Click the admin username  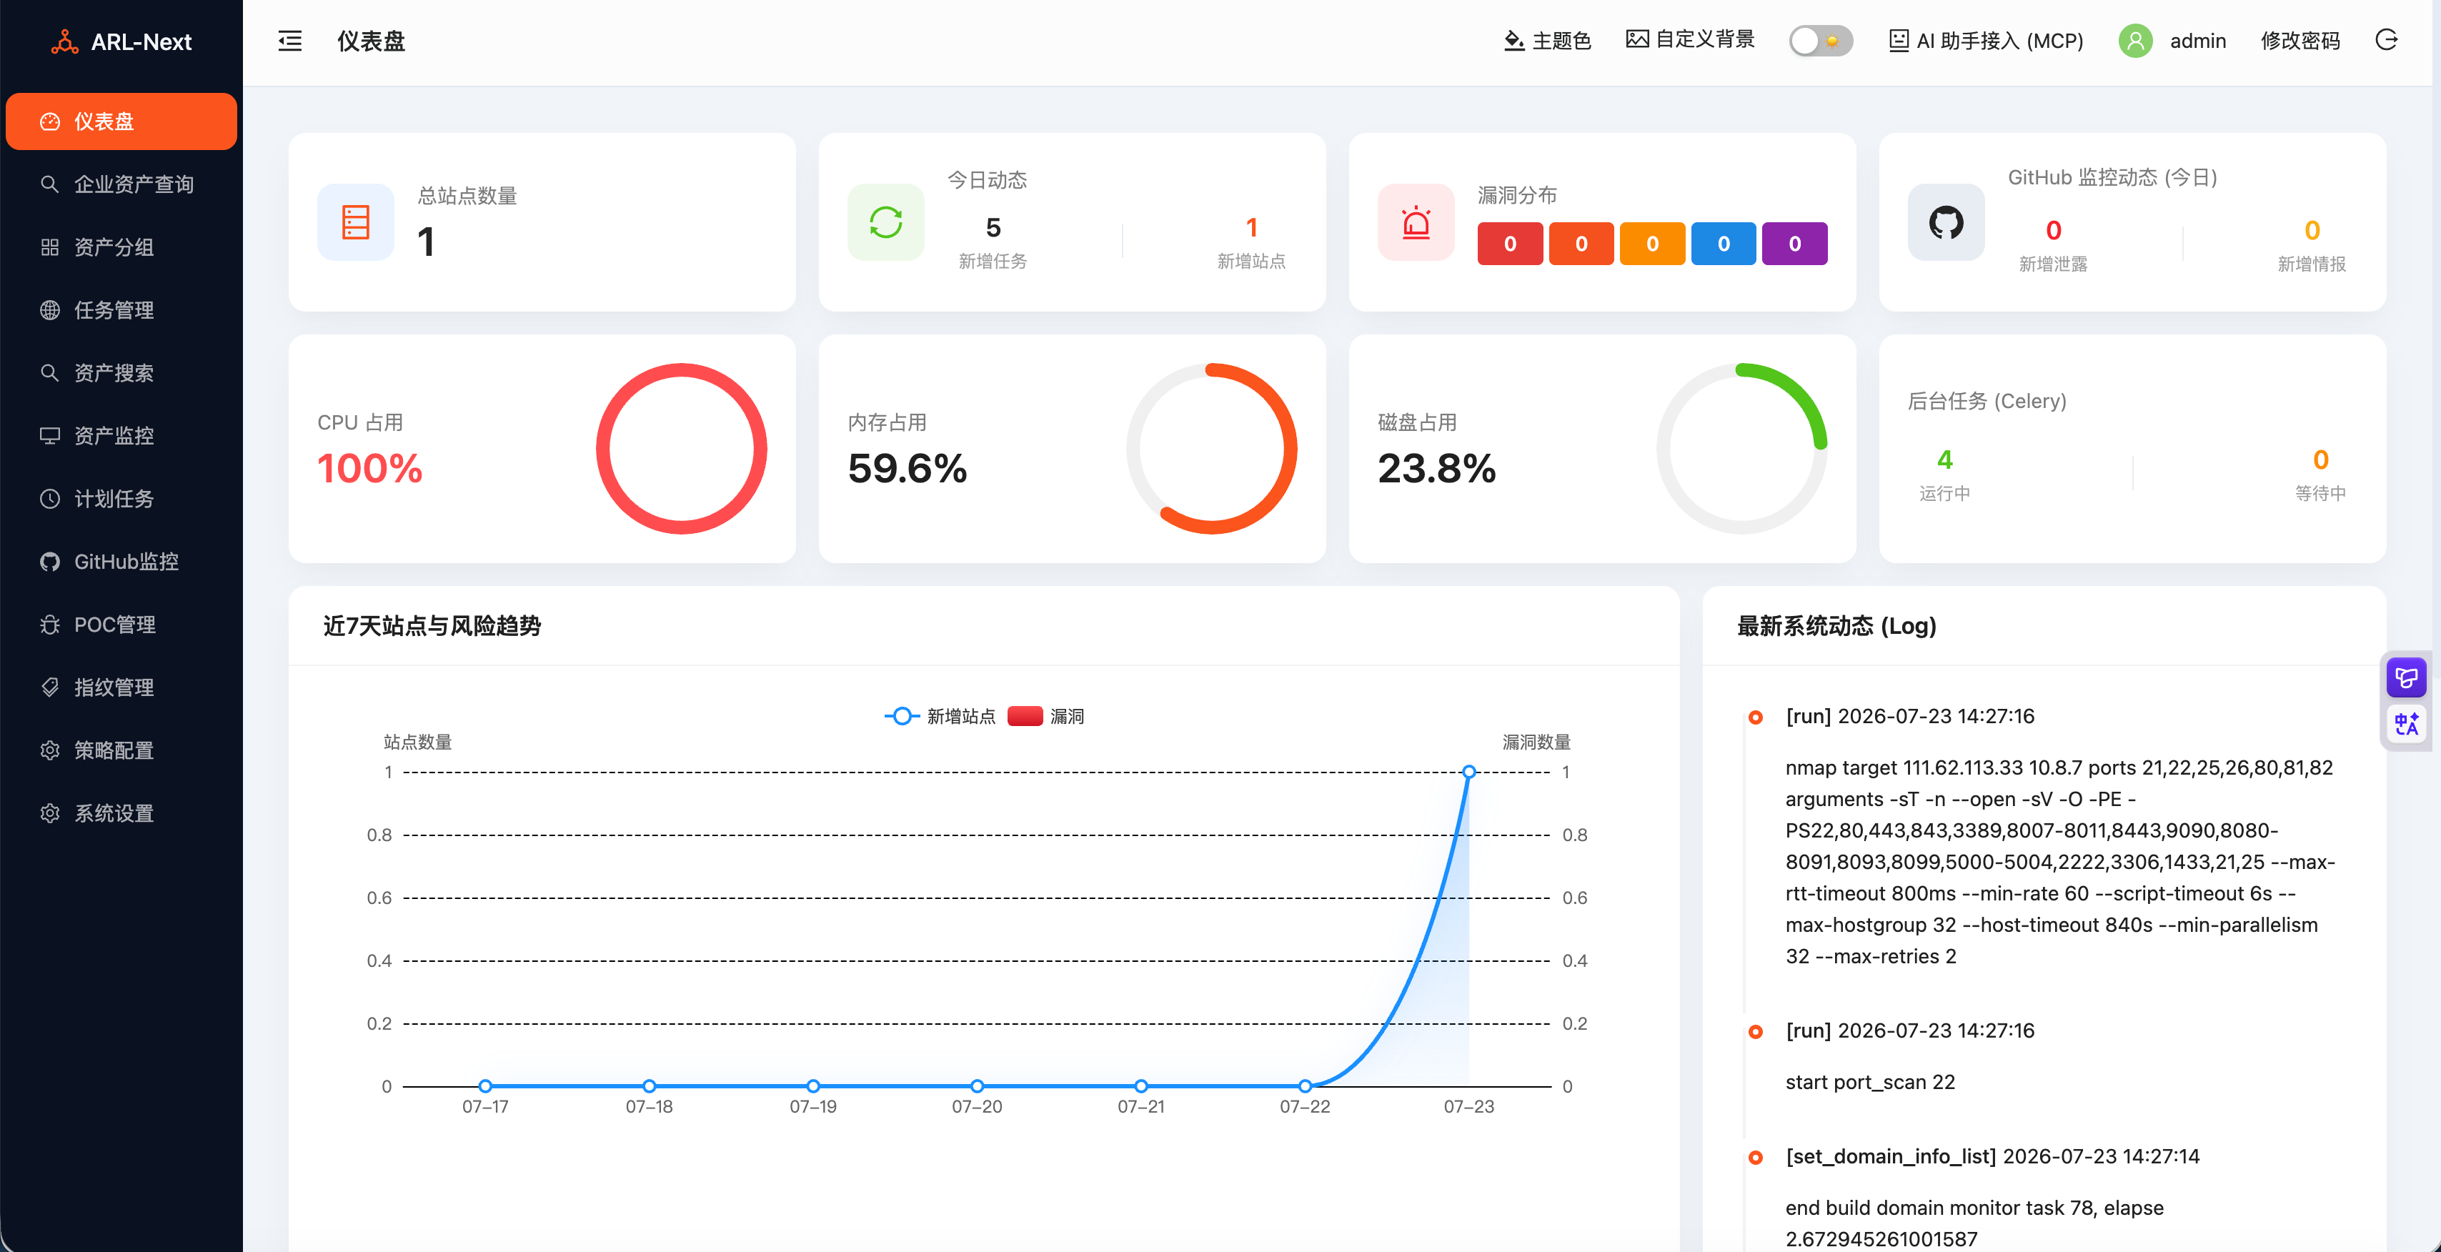2197,41
